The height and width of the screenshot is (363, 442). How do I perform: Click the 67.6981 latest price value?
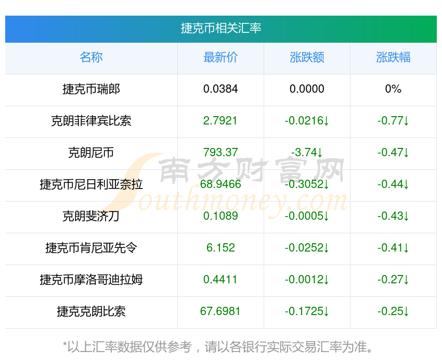click(x=220, y=311)
